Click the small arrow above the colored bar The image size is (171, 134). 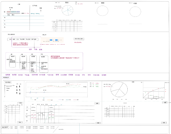(x=10, y=10)
